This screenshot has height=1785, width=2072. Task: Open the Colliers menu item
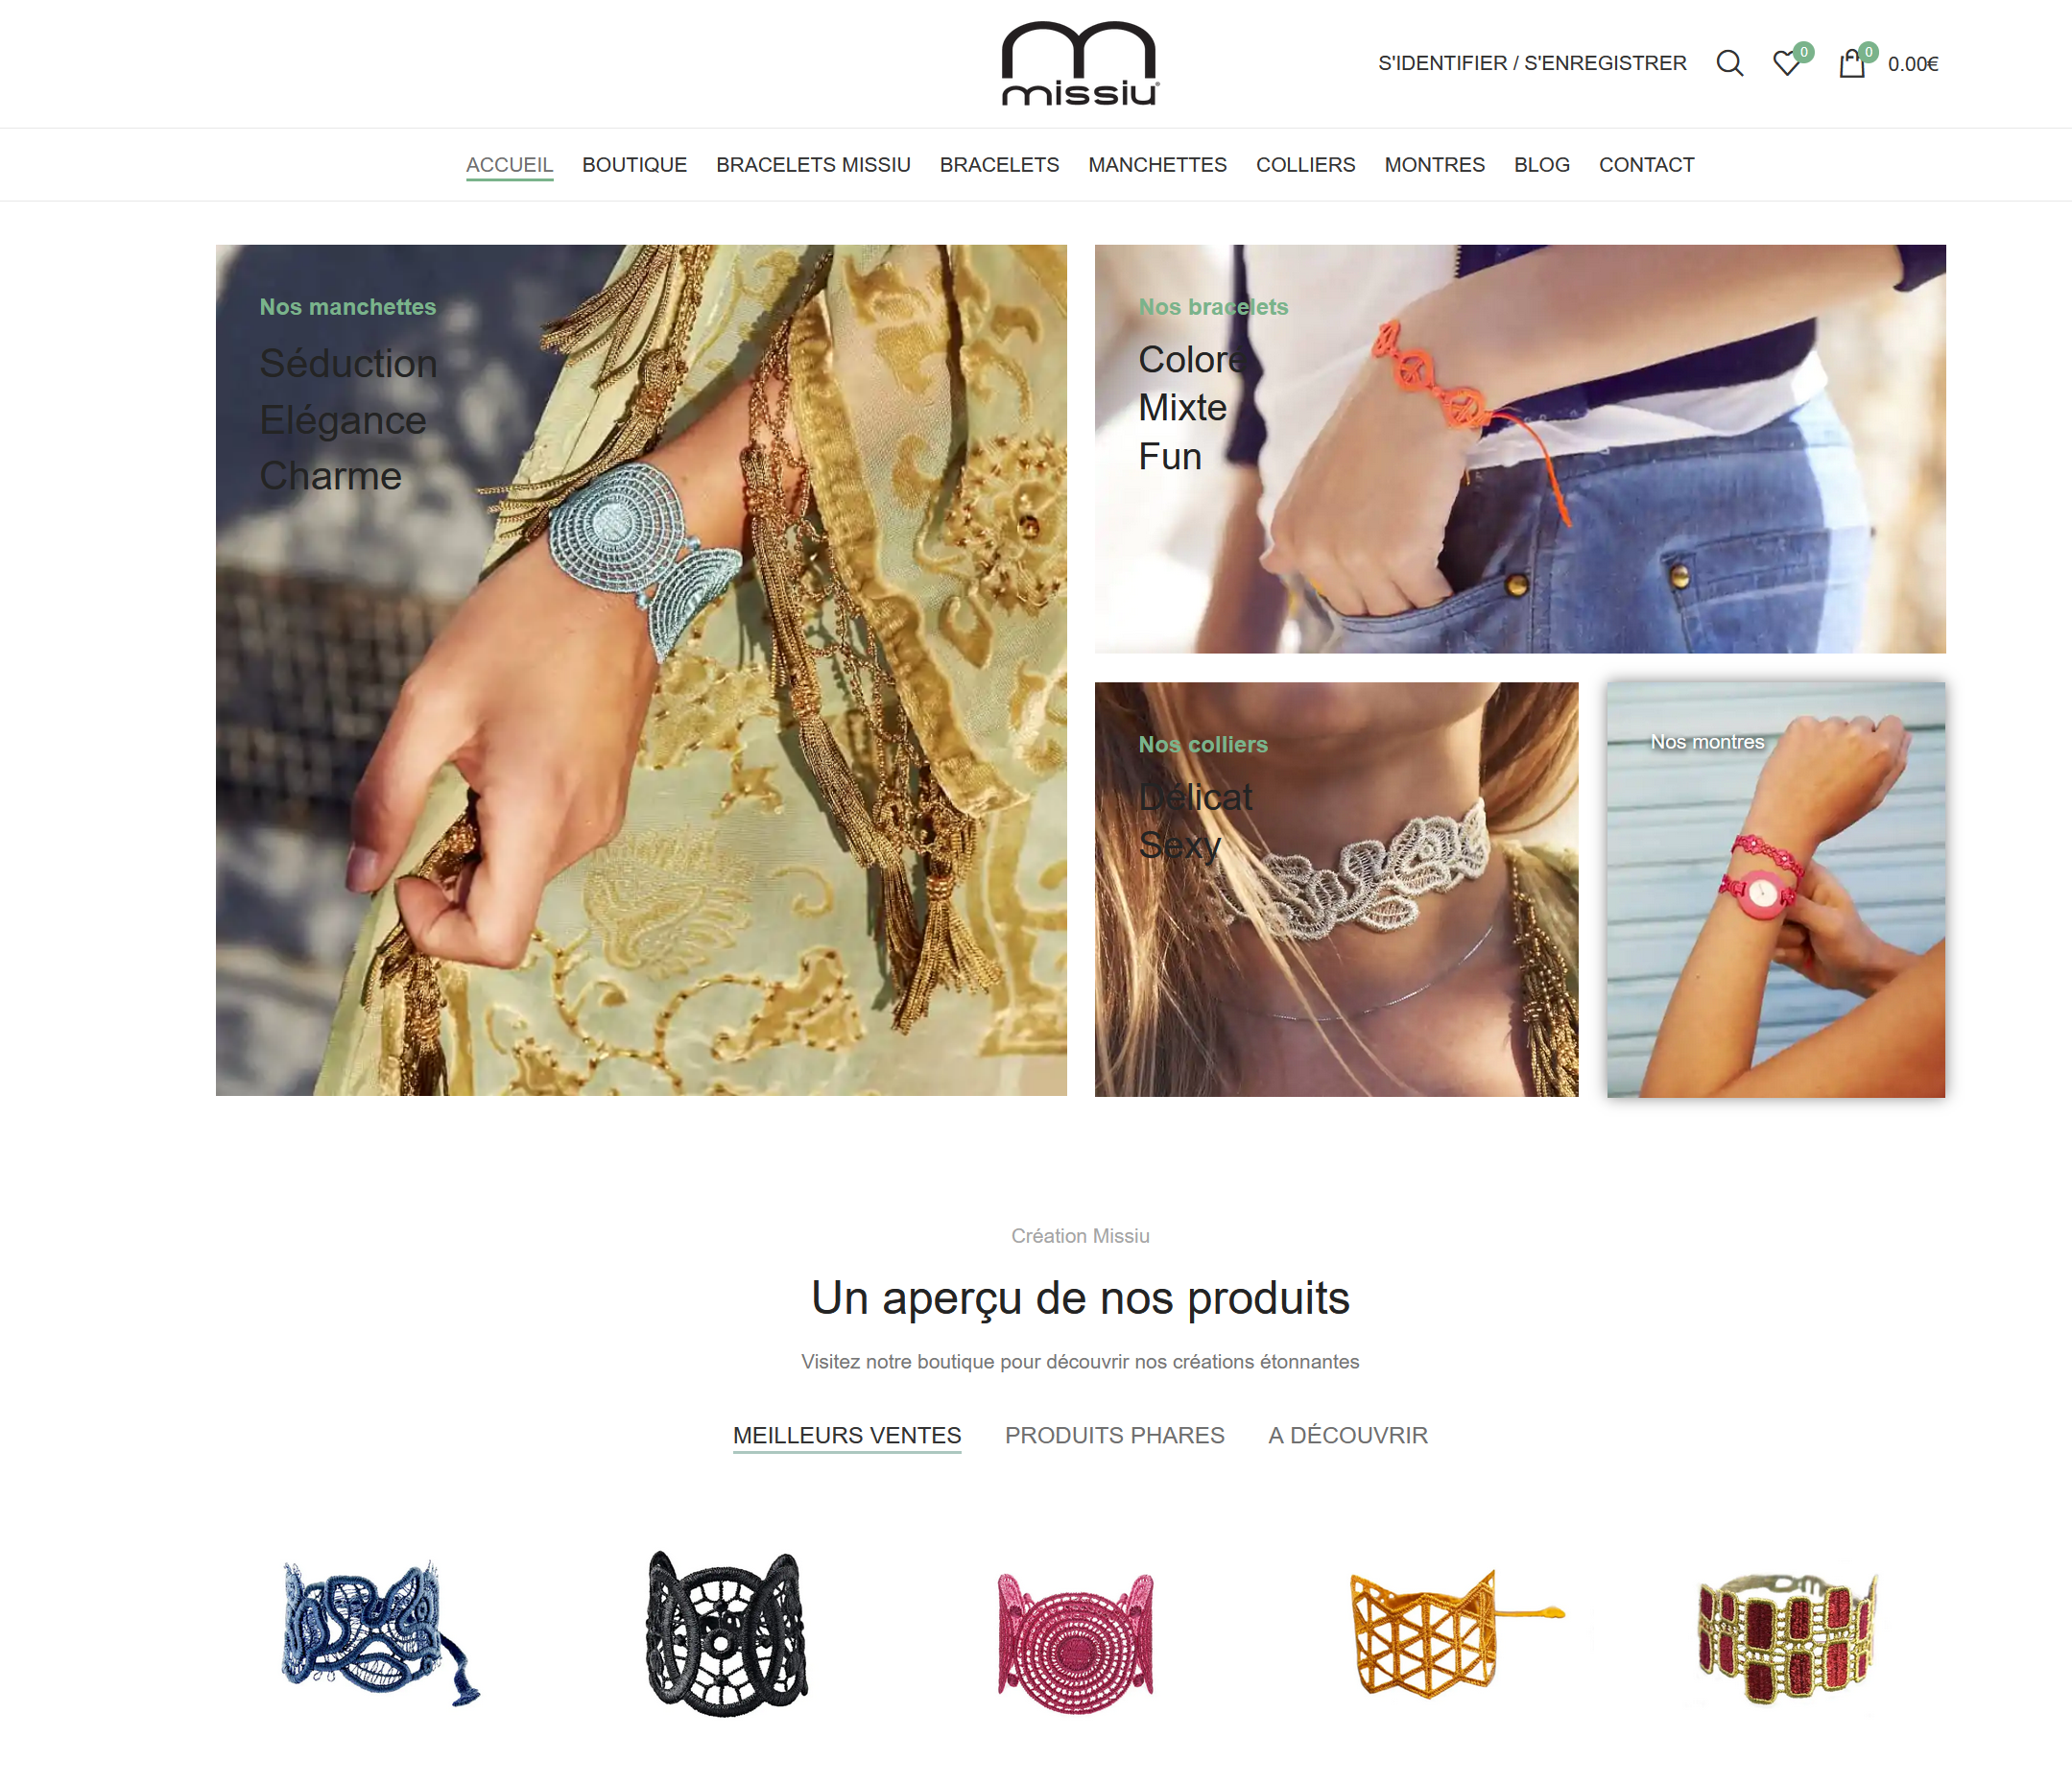pos(1305,165)
